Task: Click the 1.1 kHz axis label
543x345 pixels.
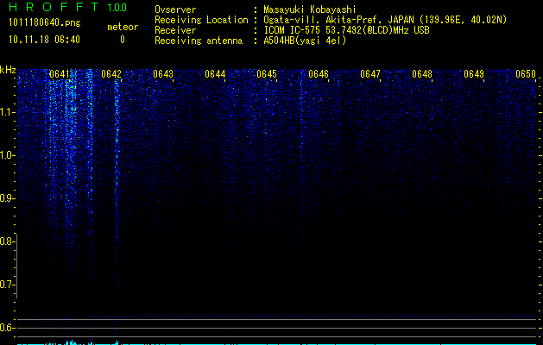Action: (x=8, y=112)
